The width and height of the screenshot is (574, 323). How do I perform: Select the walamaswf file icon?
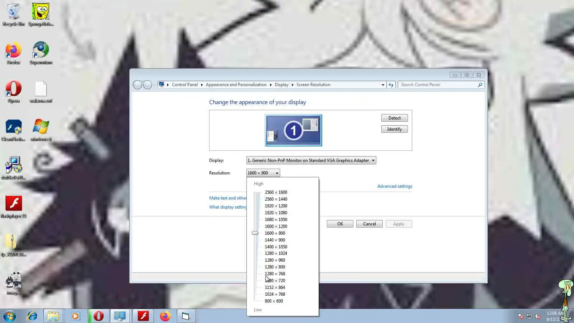pos(41,92)
